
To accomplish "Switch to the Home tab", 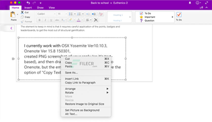I will [x=15, y=8].
